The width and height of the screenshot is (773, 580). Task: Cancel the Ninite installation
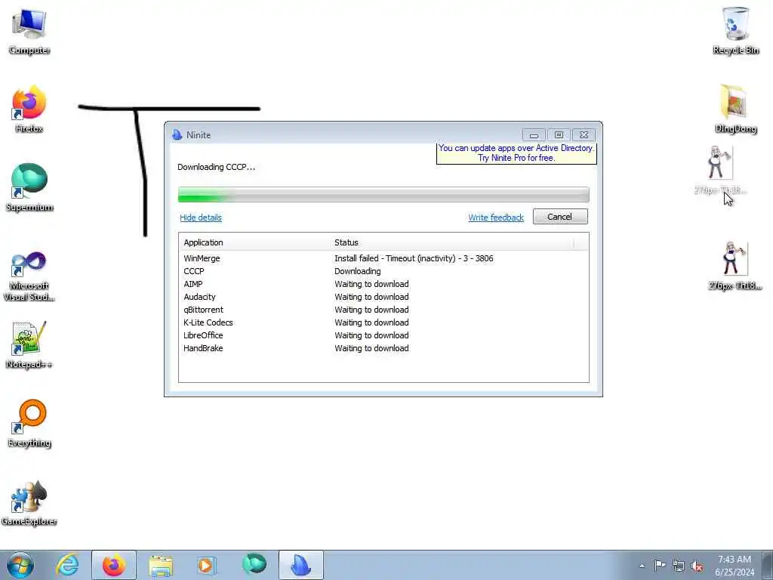[x=560, y=217]
